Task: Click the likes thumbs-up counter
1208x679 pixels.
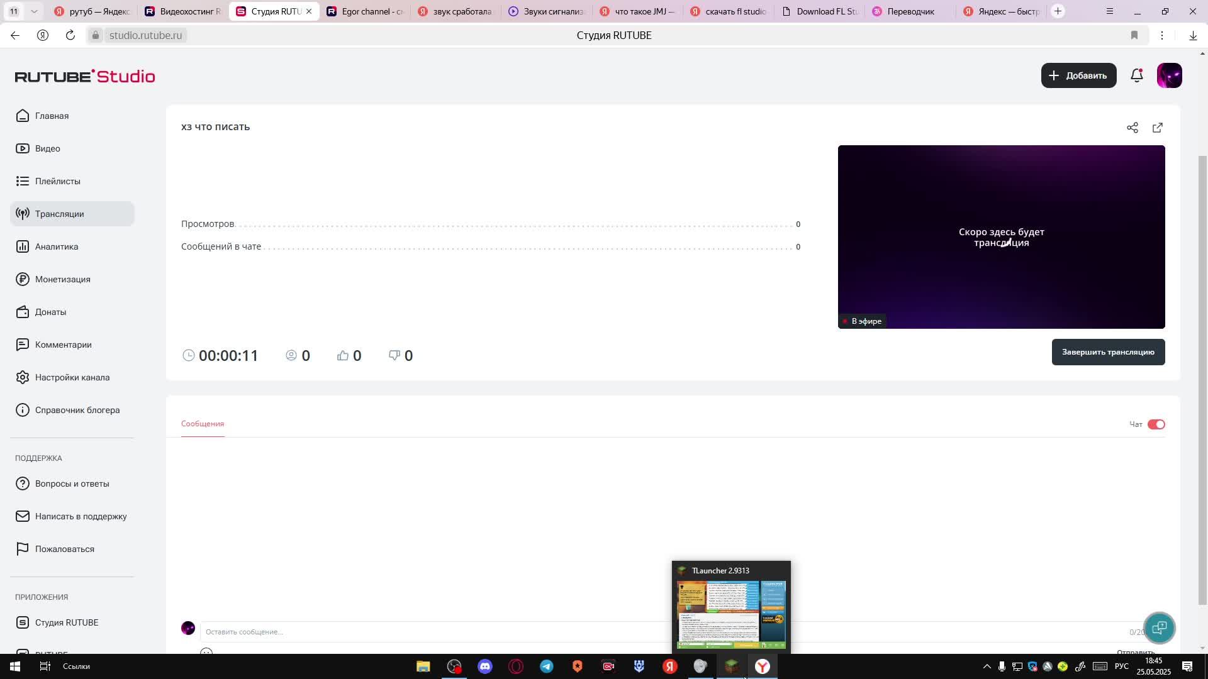Action: 349,356
